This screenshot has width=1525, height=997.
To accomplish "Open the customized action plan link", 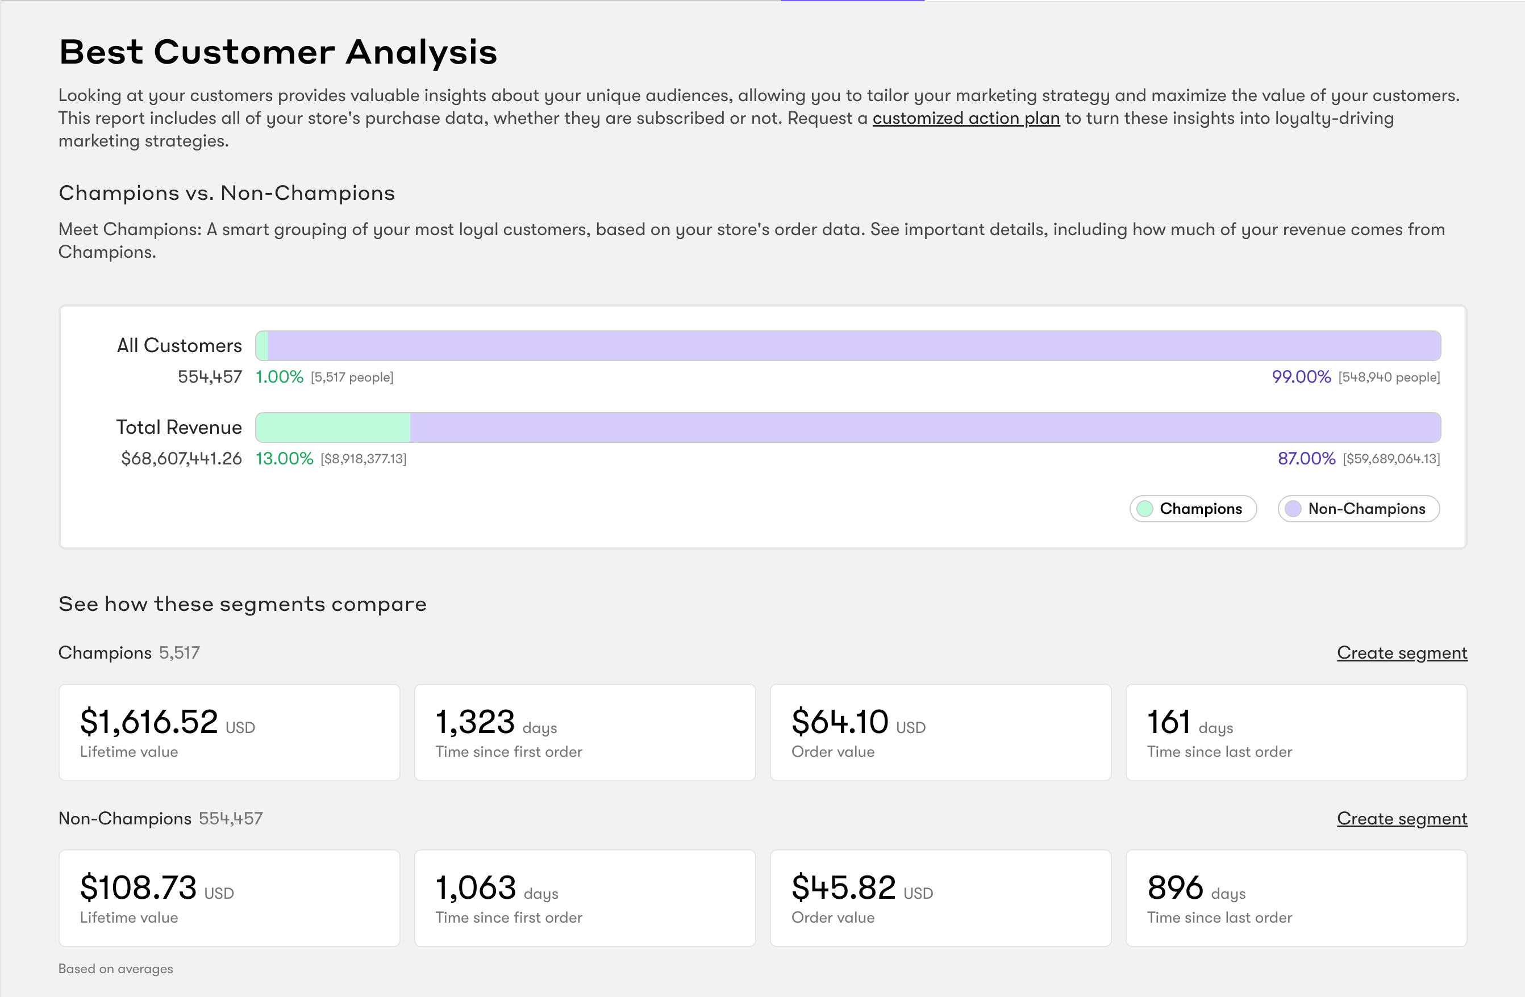I will 965,119.
